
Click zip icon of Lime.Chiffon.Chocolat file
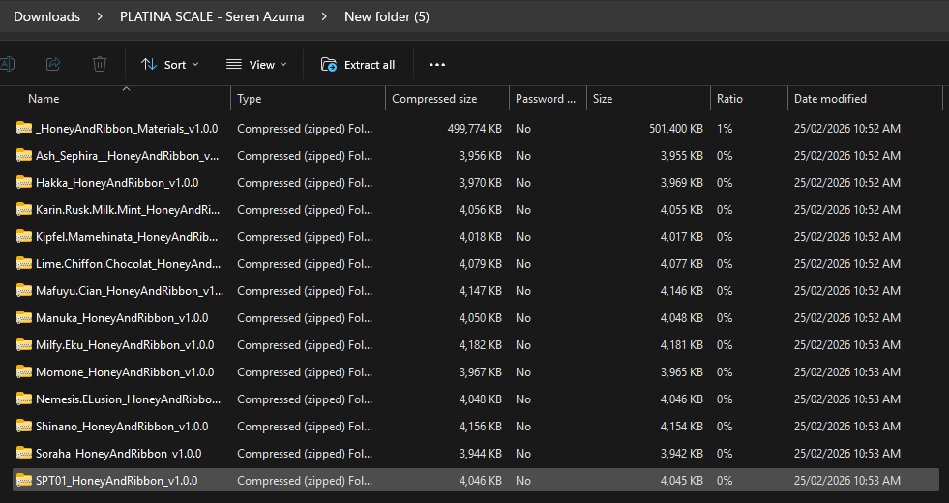pyautogui.click(x=24, y=264)
